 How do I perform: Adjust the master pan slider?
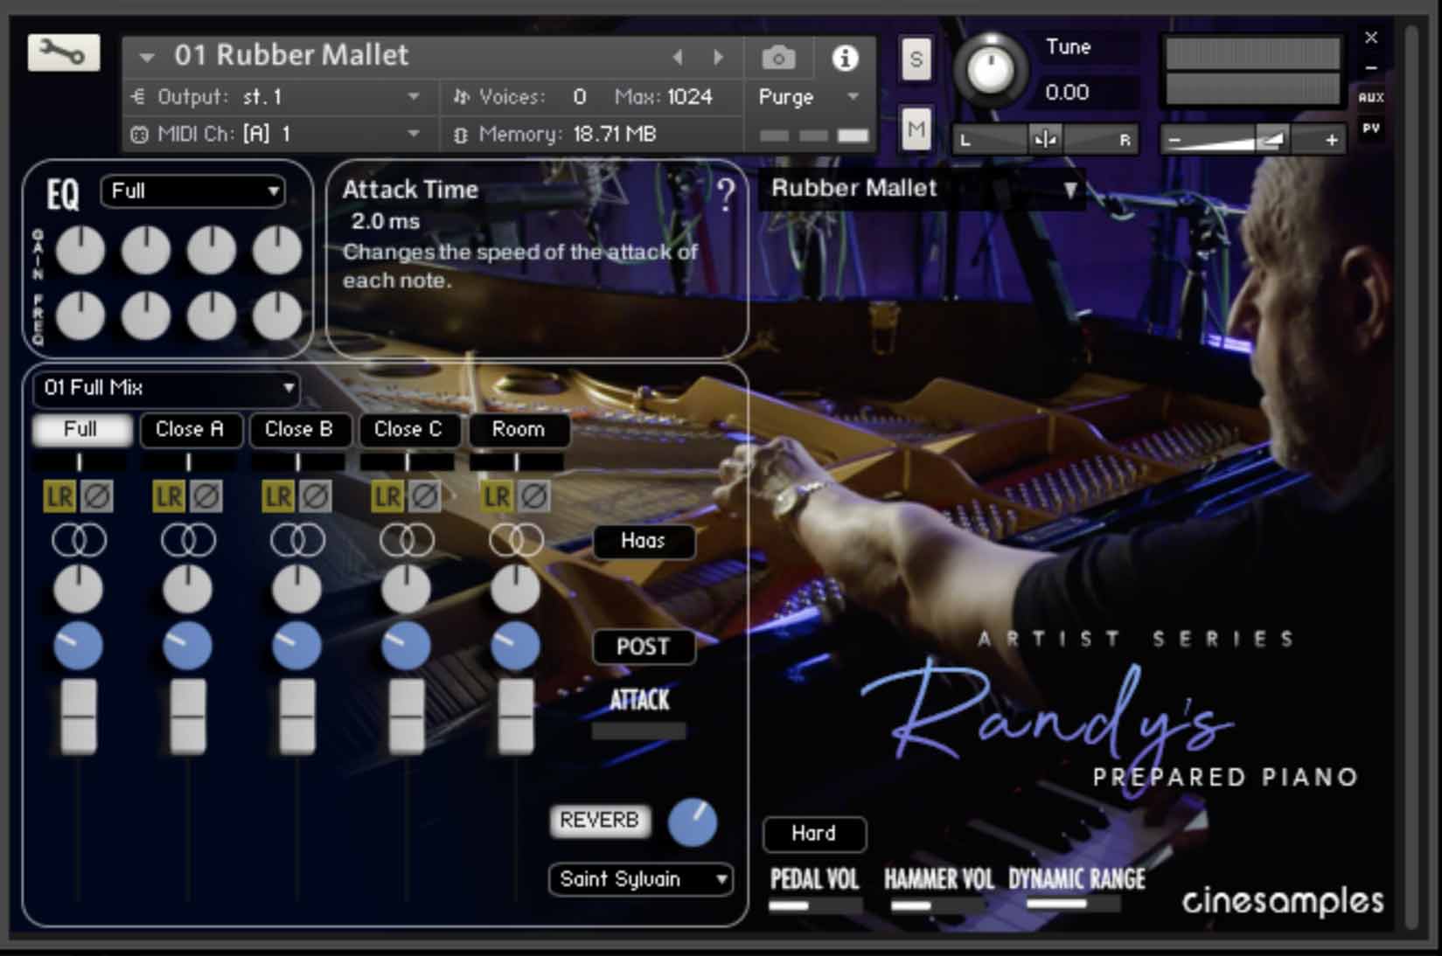click(1045, 138)
